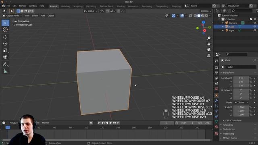This screenshot has width=258, height=145.
Task: Toggle the camera view icon
Action: click(209, 50)
